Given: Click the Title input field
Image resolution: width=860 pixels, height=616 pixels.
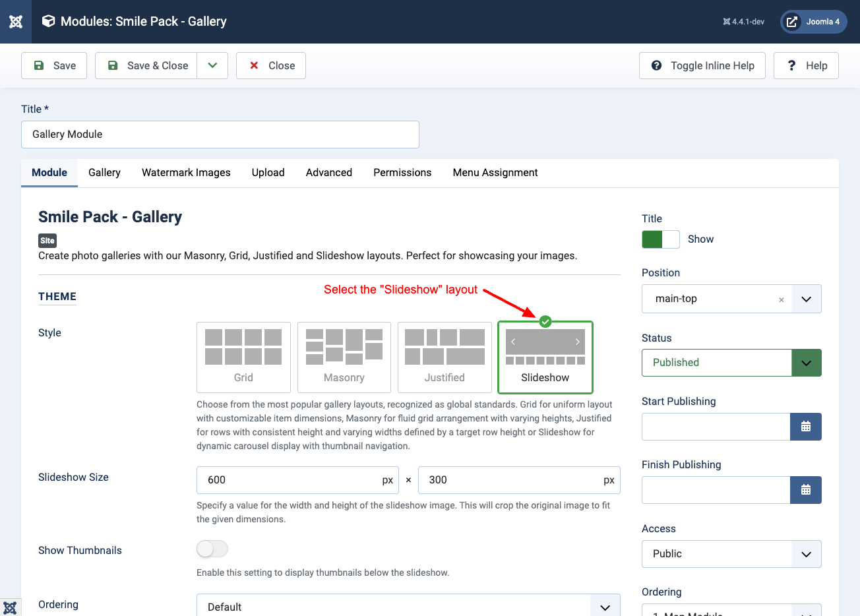Looking at the screenshot, I should tap(220, 135).
